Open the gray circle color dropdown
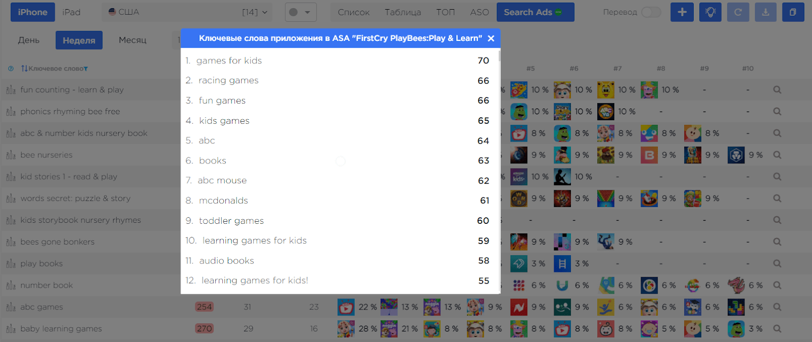Viewport: 812px width, 342px height. pos(301,12)
